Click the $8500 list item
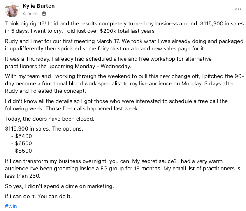This screenshot has width=246, height=211. [22, 151]
